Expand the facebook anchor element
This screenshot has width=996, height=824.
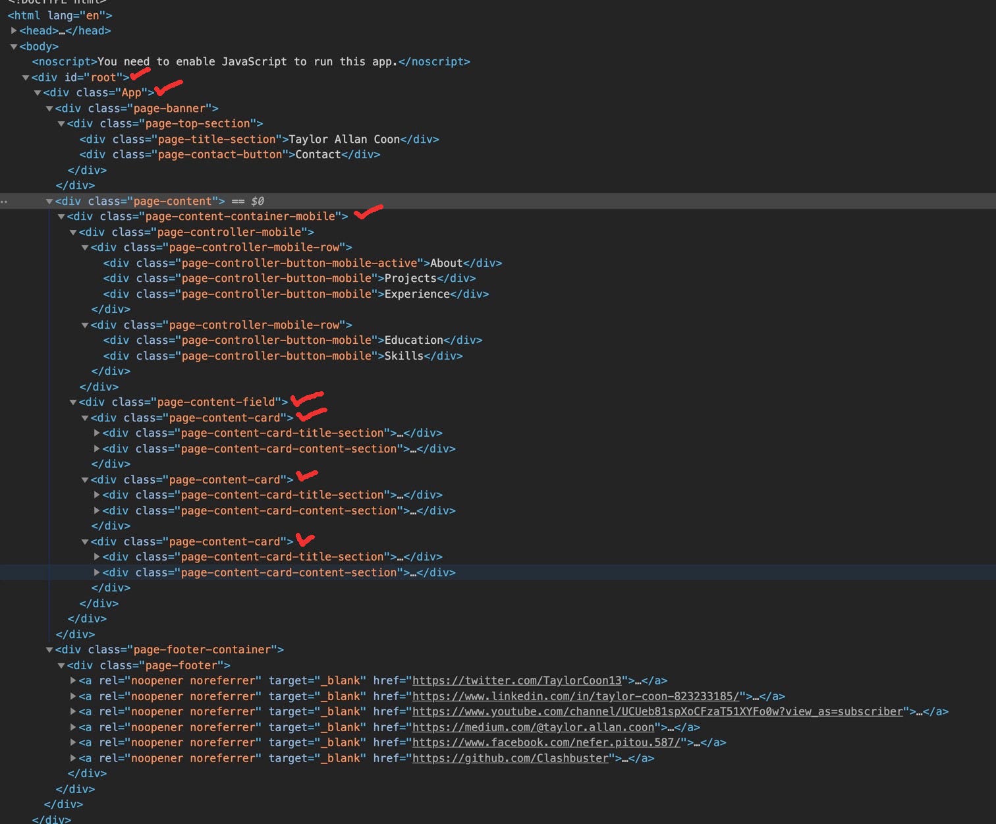coord(73,742)
